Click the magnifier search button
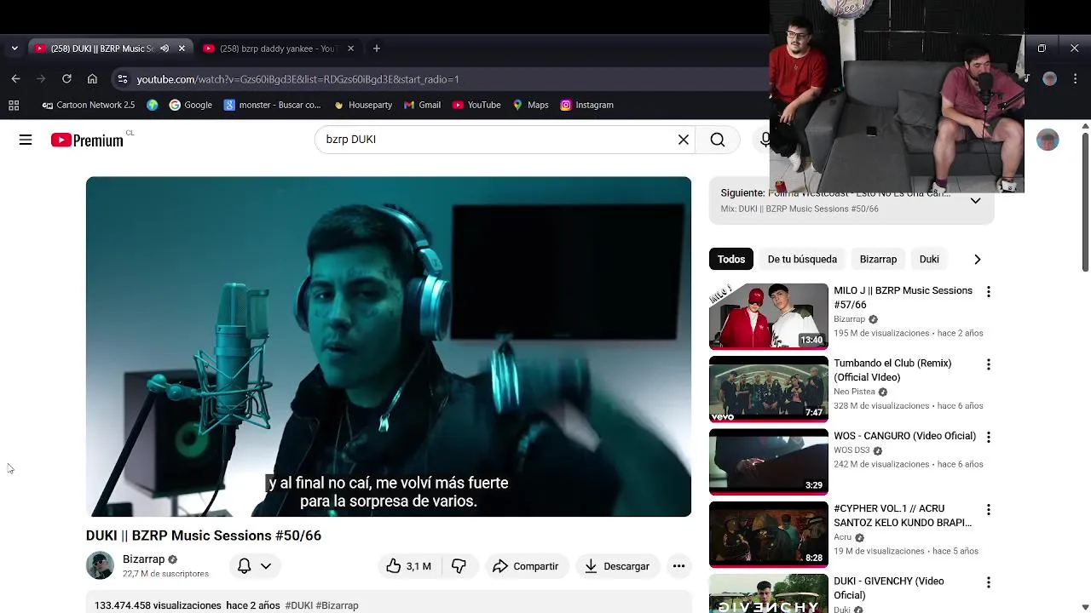The image size is (1091, 613). [718, 140]
